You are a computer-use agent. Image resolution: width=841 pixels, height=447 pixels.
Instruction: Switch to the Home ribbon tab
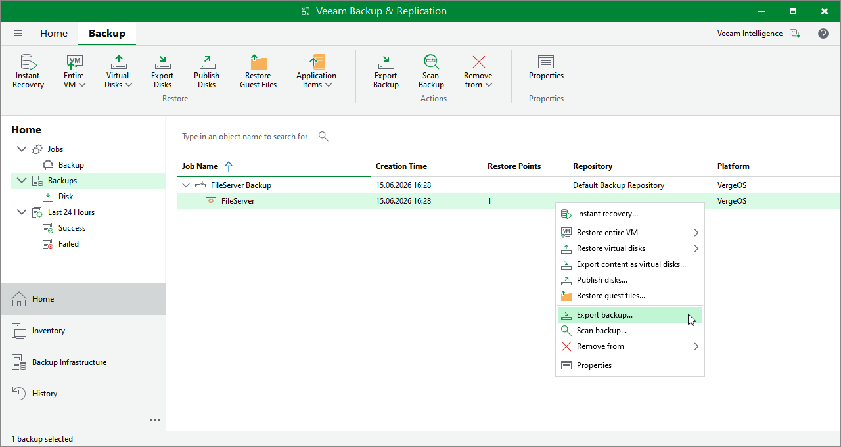[54, 34]
